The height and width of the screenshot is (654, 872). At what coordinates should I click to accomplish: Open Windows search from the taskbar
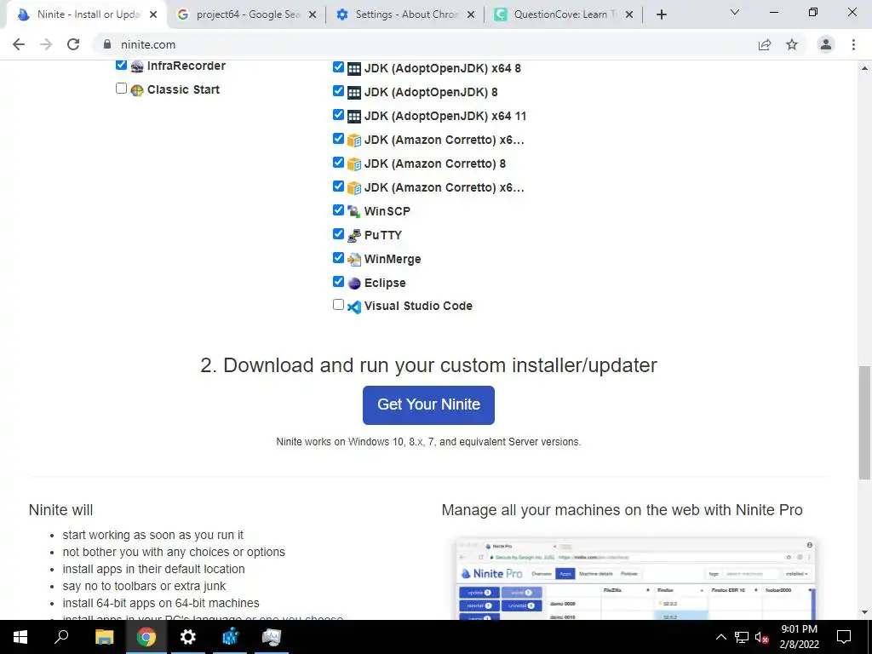tap(61, 637)
